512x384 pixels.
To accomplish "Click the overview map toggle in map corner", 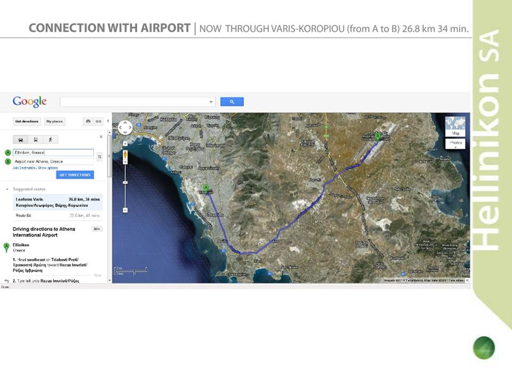I will [x=467, y=281].
